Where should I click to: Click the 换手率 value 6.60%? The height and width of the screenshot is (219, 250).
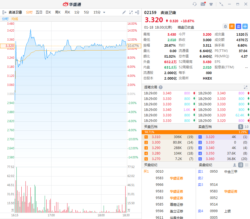pos(242,46)
